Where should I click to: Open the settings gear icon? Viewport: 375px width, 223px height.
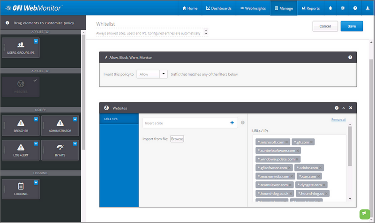(x=343, y=8)
